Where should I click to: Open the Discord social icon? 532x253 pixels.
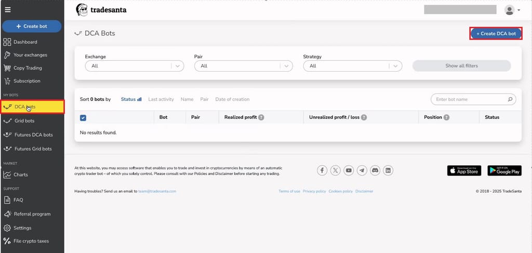coord(375,170)
